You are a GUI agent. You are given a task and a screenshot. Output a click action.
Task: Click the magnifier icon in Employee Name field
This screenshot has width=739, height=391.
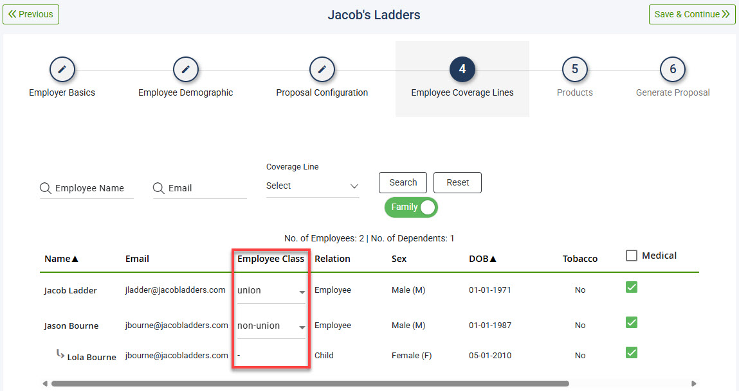(45, 188)
